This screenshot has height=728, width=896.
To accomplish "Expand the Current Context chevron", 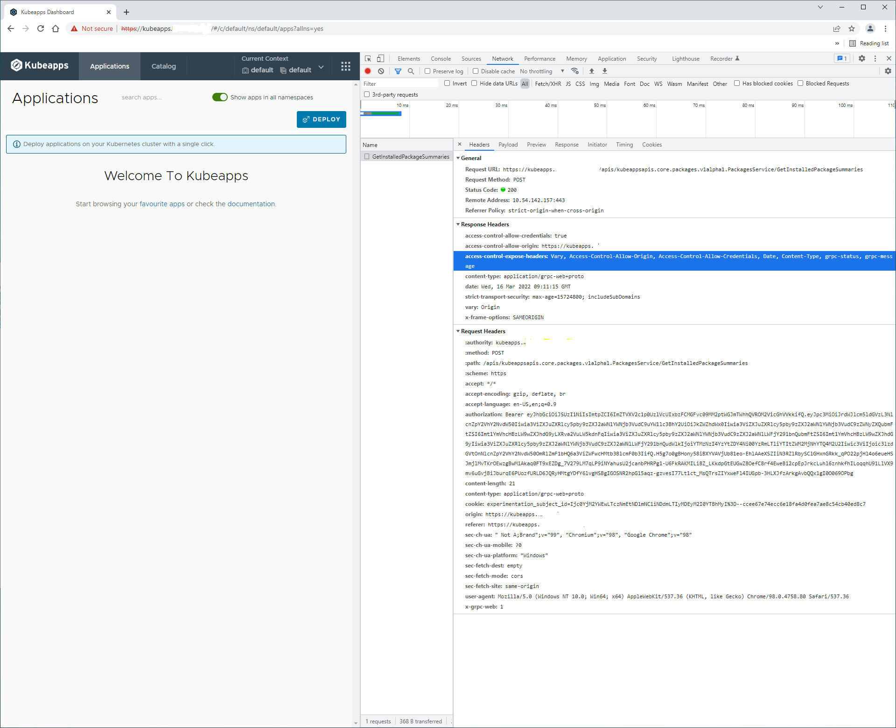I will point(321,67).
